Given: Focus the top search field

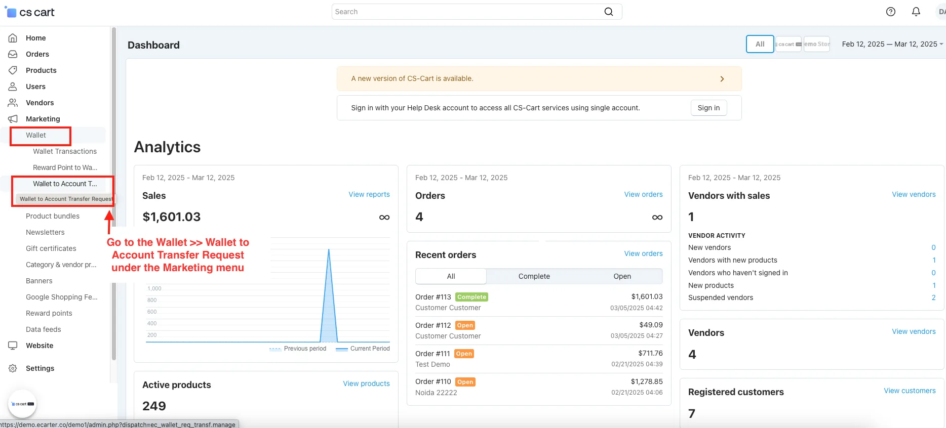Looking at the screenshot, I should click(x=477, y=12).
